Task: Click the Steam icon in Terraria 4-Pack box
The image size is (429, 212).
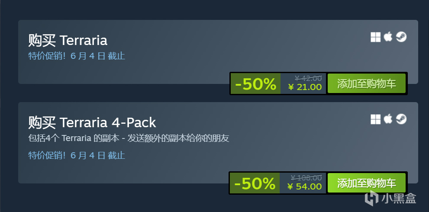Action: point(401,119)
